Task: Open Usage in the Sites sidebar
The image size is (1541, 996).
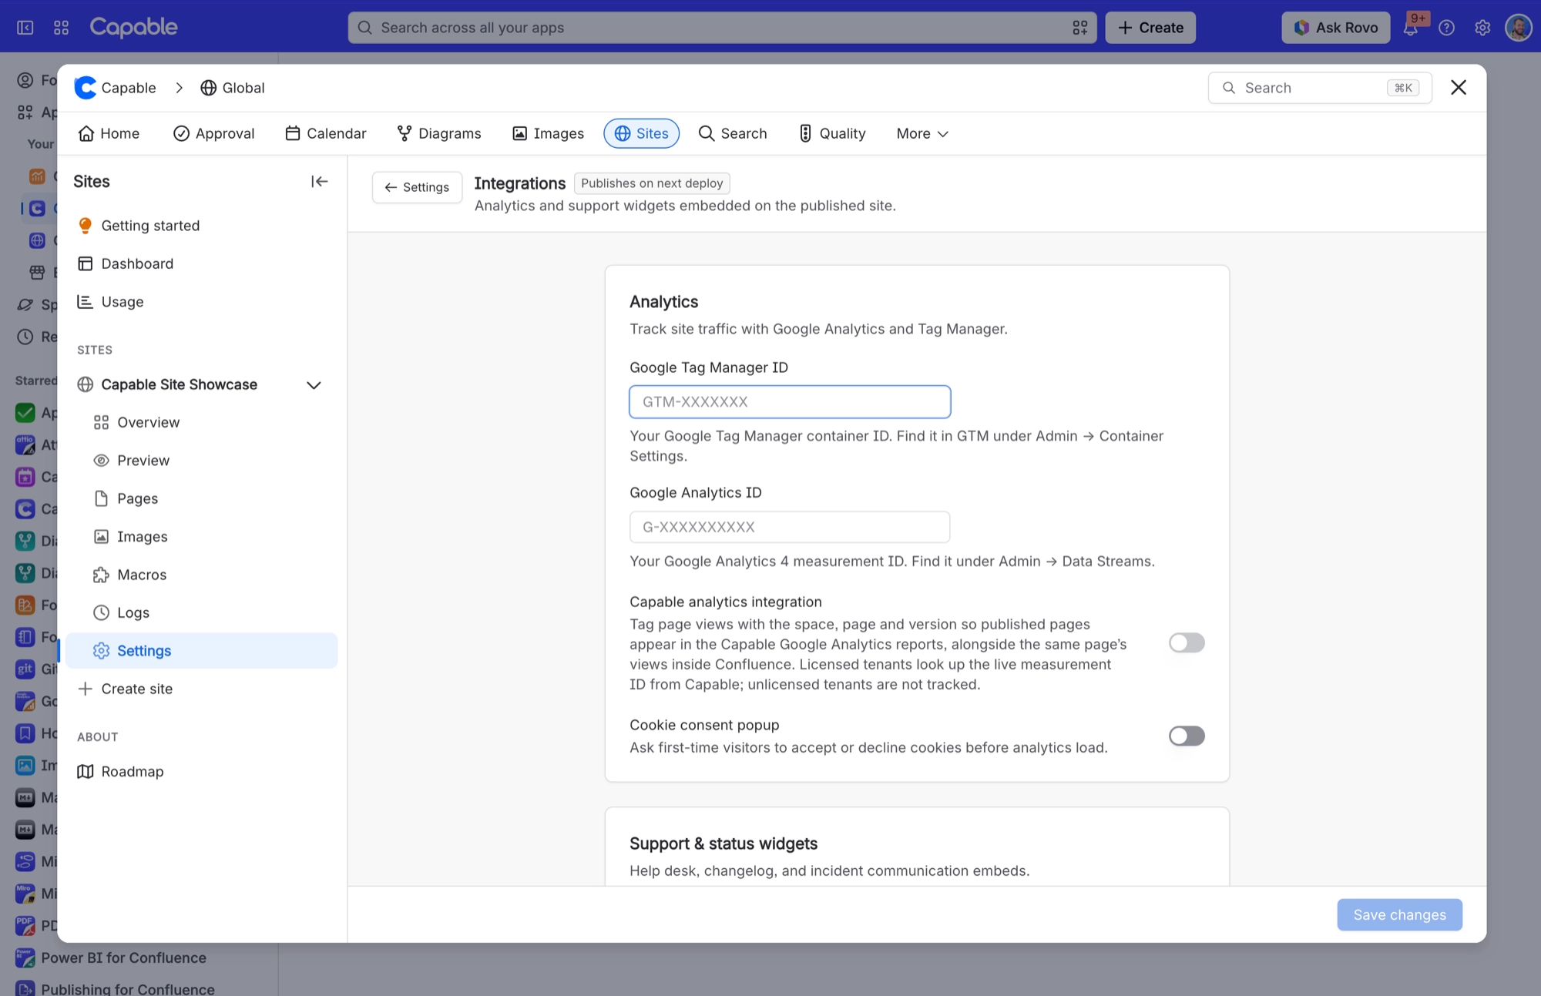Action: pyautogui.click(x=202, y=302)
